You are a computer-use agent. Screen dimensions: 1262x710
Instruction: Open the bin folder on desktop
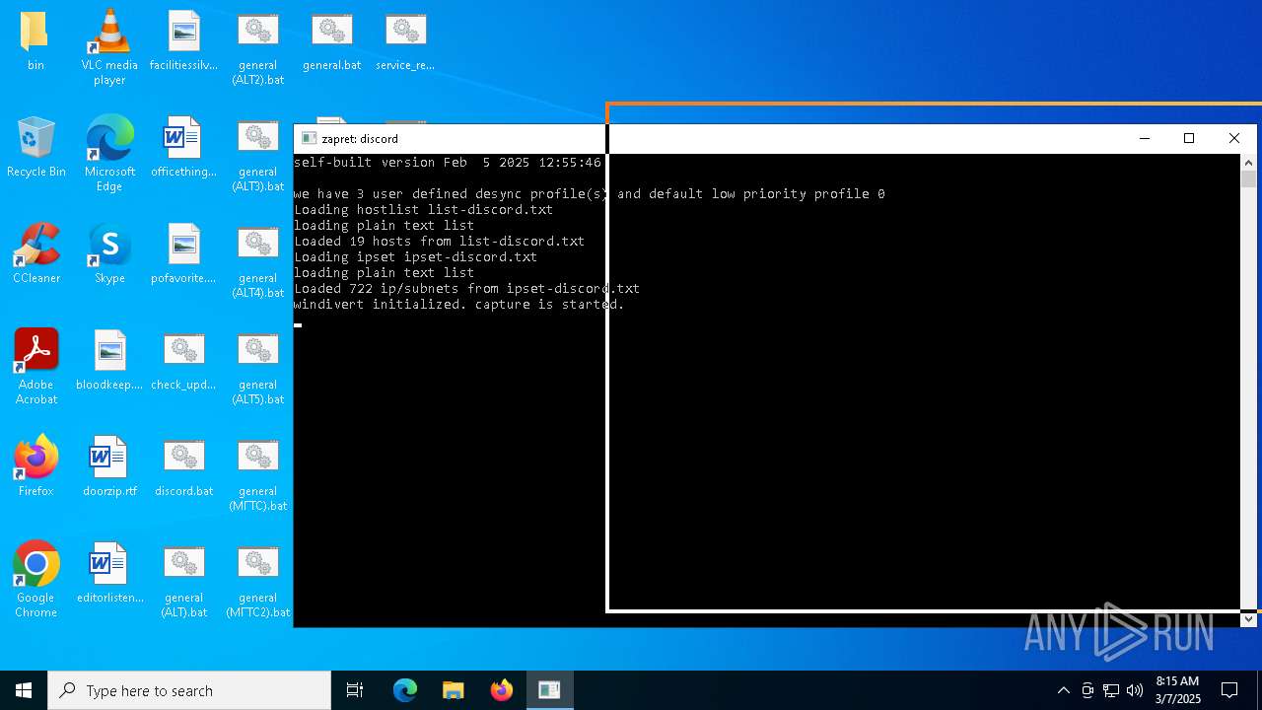(x=35, y=39)
